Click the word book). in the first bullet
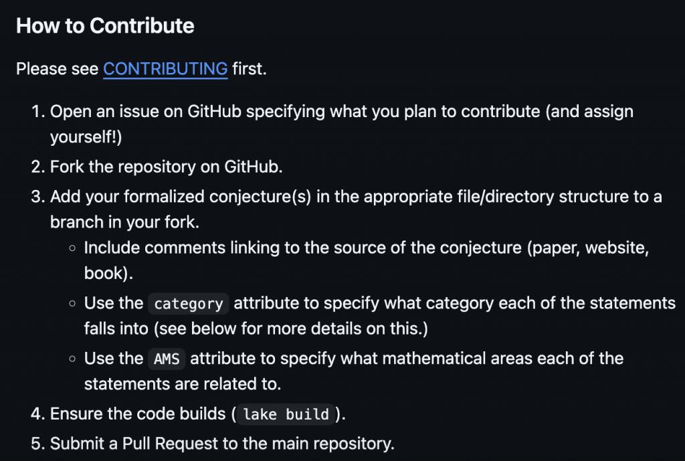Screen dimensions: 685x461 pyautogui.click(x=108, y=273)
